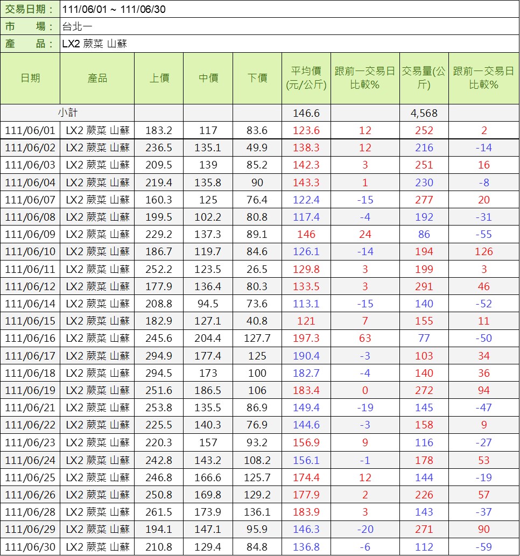Click the subtotal volume 4,568 cell
The height and width of the screenshot is (556, 520).
pyautogui.click(x=424, y=113)
